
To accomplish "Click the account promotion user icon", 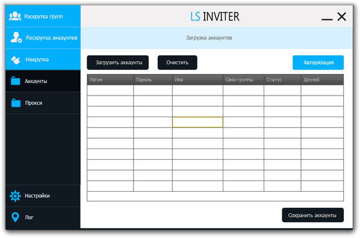I will (16, 38).
